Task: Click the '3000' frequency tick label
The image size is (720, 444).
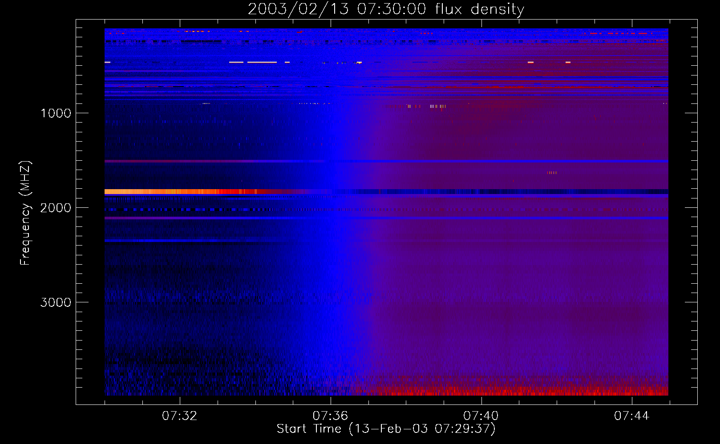Action: click(x=56, y=302)
